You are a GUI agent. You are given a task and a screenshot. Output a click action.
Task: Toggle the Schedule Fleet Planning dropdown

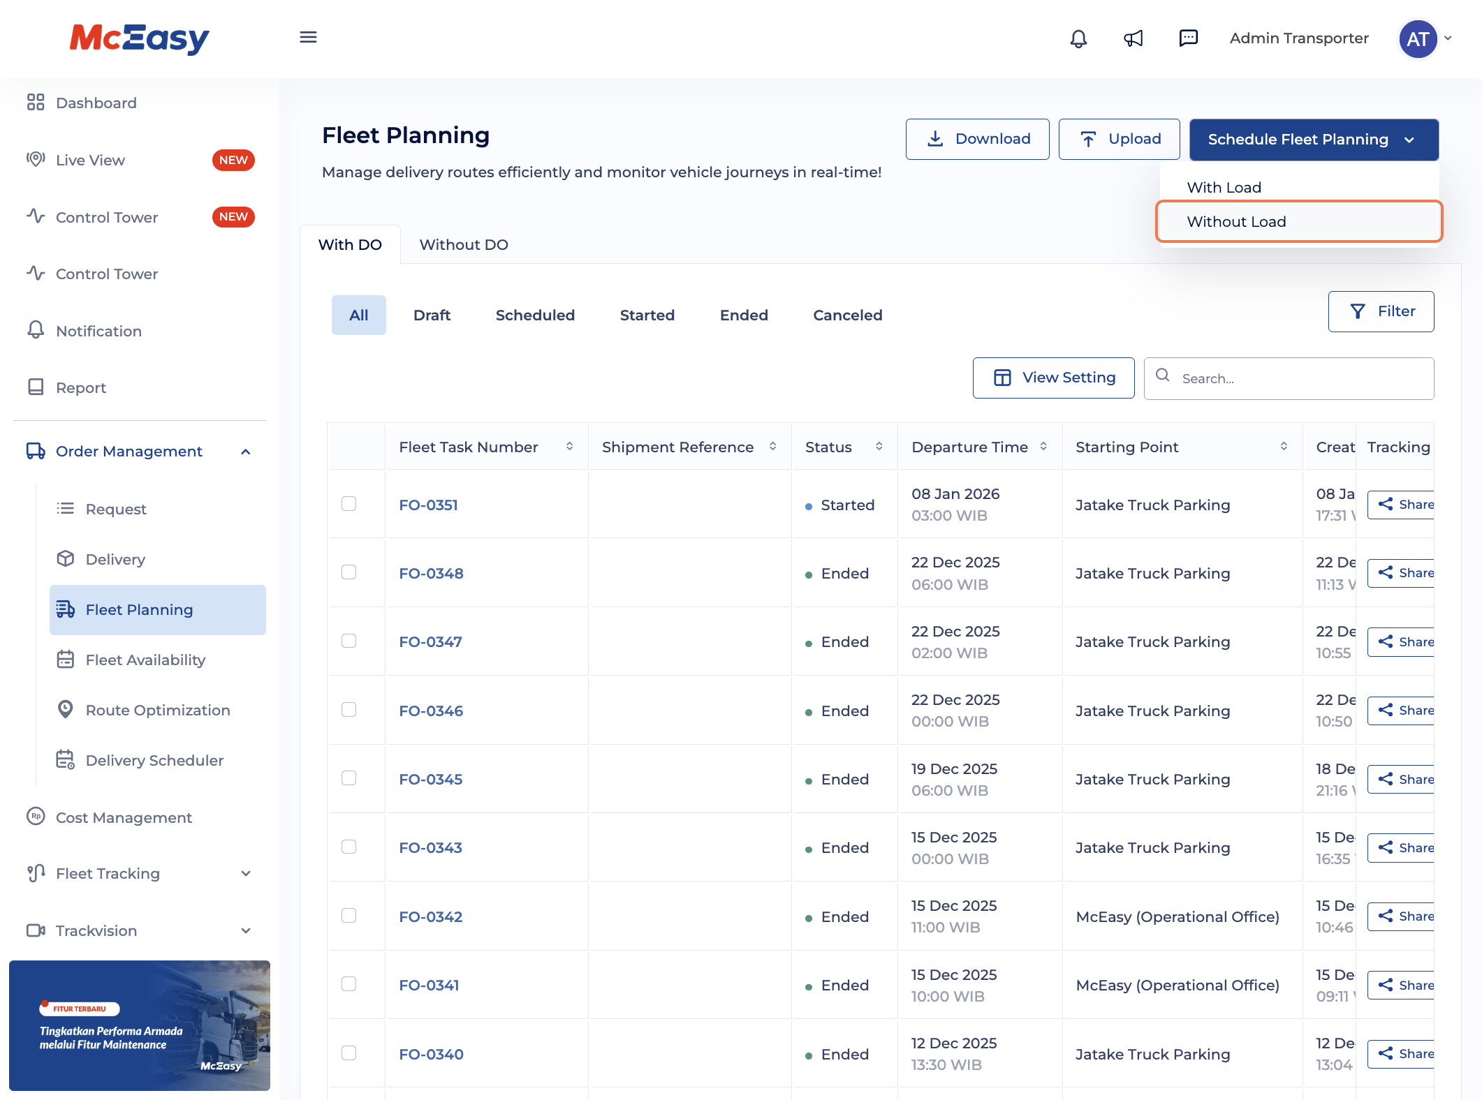point(1313,140)
